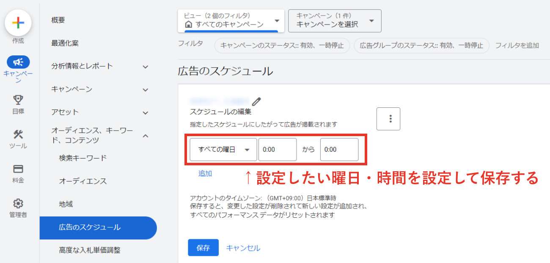Click the 広告のスケジュール page heading
This screenshot has height=263, width=550.
click(x=225, y=71)
